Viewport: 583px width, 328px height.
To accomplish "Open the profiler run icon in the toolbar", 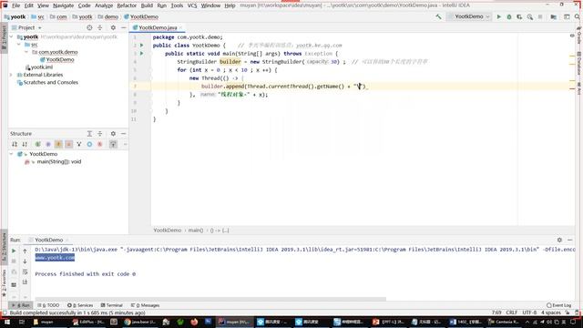I will 530,16.
